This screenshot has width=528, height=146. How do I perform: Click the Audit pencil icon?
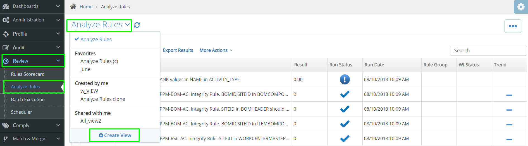pos(6,48)
